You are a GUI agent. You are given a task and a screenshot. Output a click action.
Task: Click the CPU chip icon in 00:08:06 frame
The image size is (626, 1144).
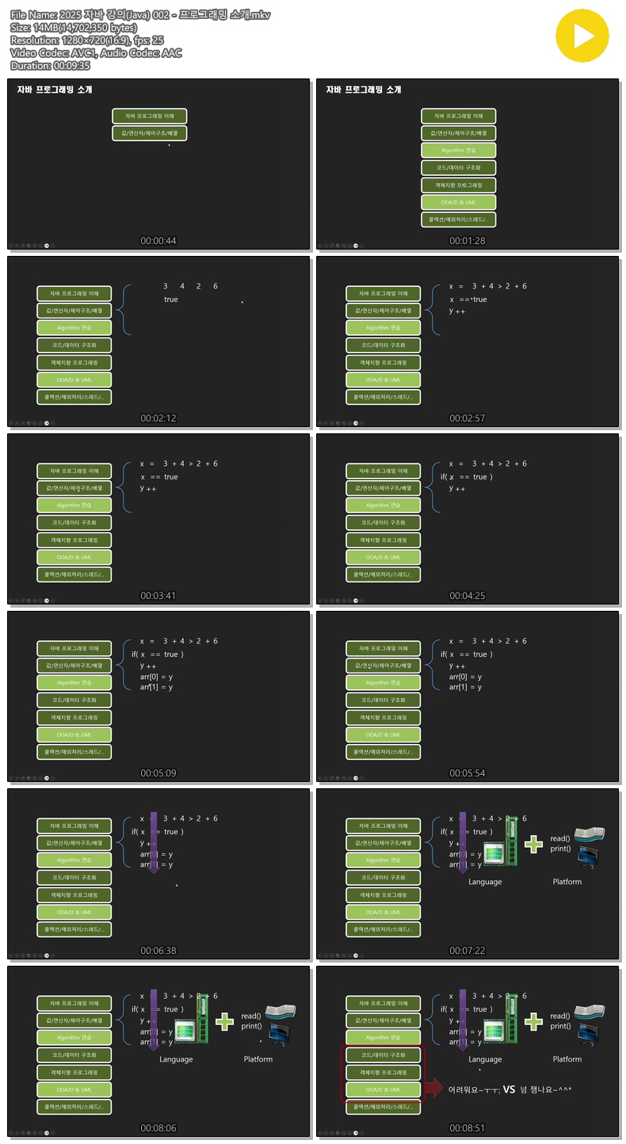[186, 1030]
